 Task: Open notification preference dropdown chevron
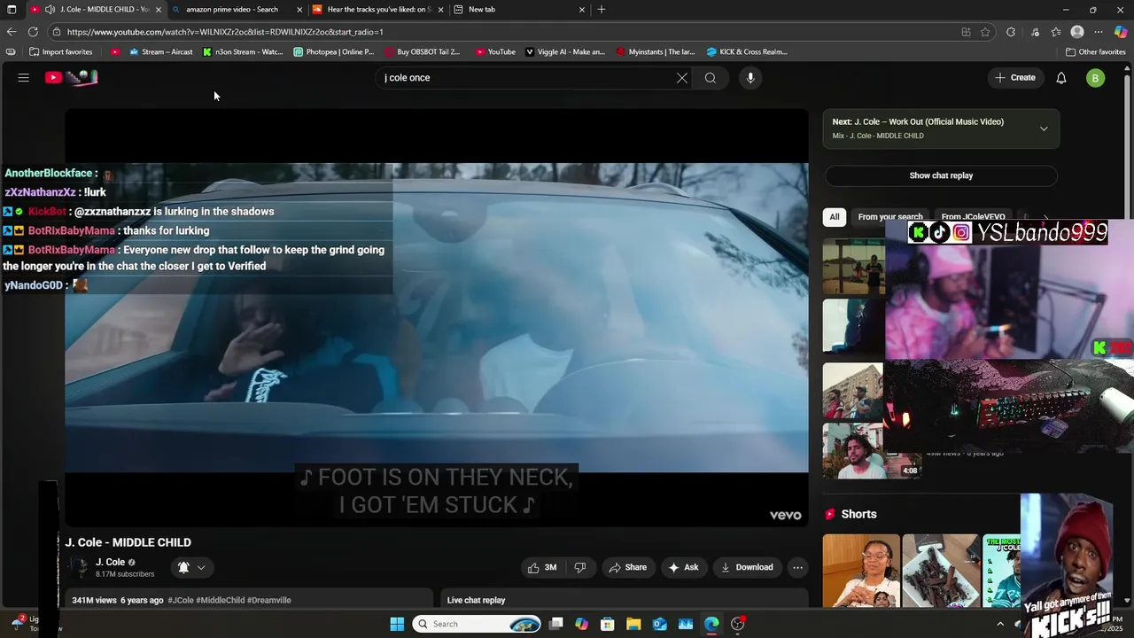tap(201, 567)
